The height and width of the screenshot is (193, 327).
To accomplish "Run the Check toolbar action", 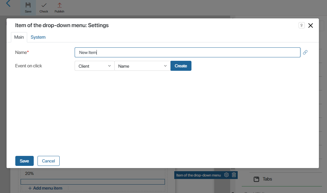I will coord(44,8).
